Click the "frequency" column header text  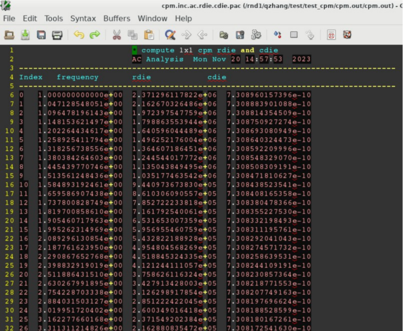78,77
